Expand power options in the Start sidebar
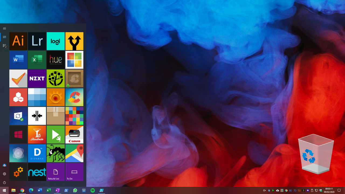345x194 pixels. (x=4, y=182)
